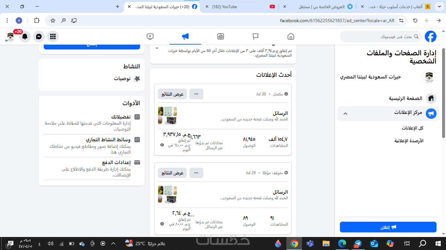Screen dimensions: 446x250
Task: Open كل الإعلانات in the sidebar
Action: coord(412,128)
